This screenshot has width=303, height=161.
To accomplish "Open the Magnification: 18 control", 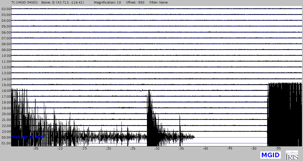I will click(x=107, y=2).
